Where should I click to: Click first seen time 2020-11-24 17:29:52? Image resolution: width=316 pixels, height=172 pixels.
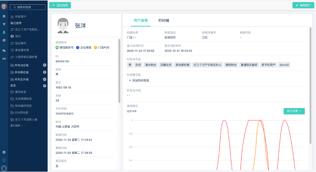(140, 51)
